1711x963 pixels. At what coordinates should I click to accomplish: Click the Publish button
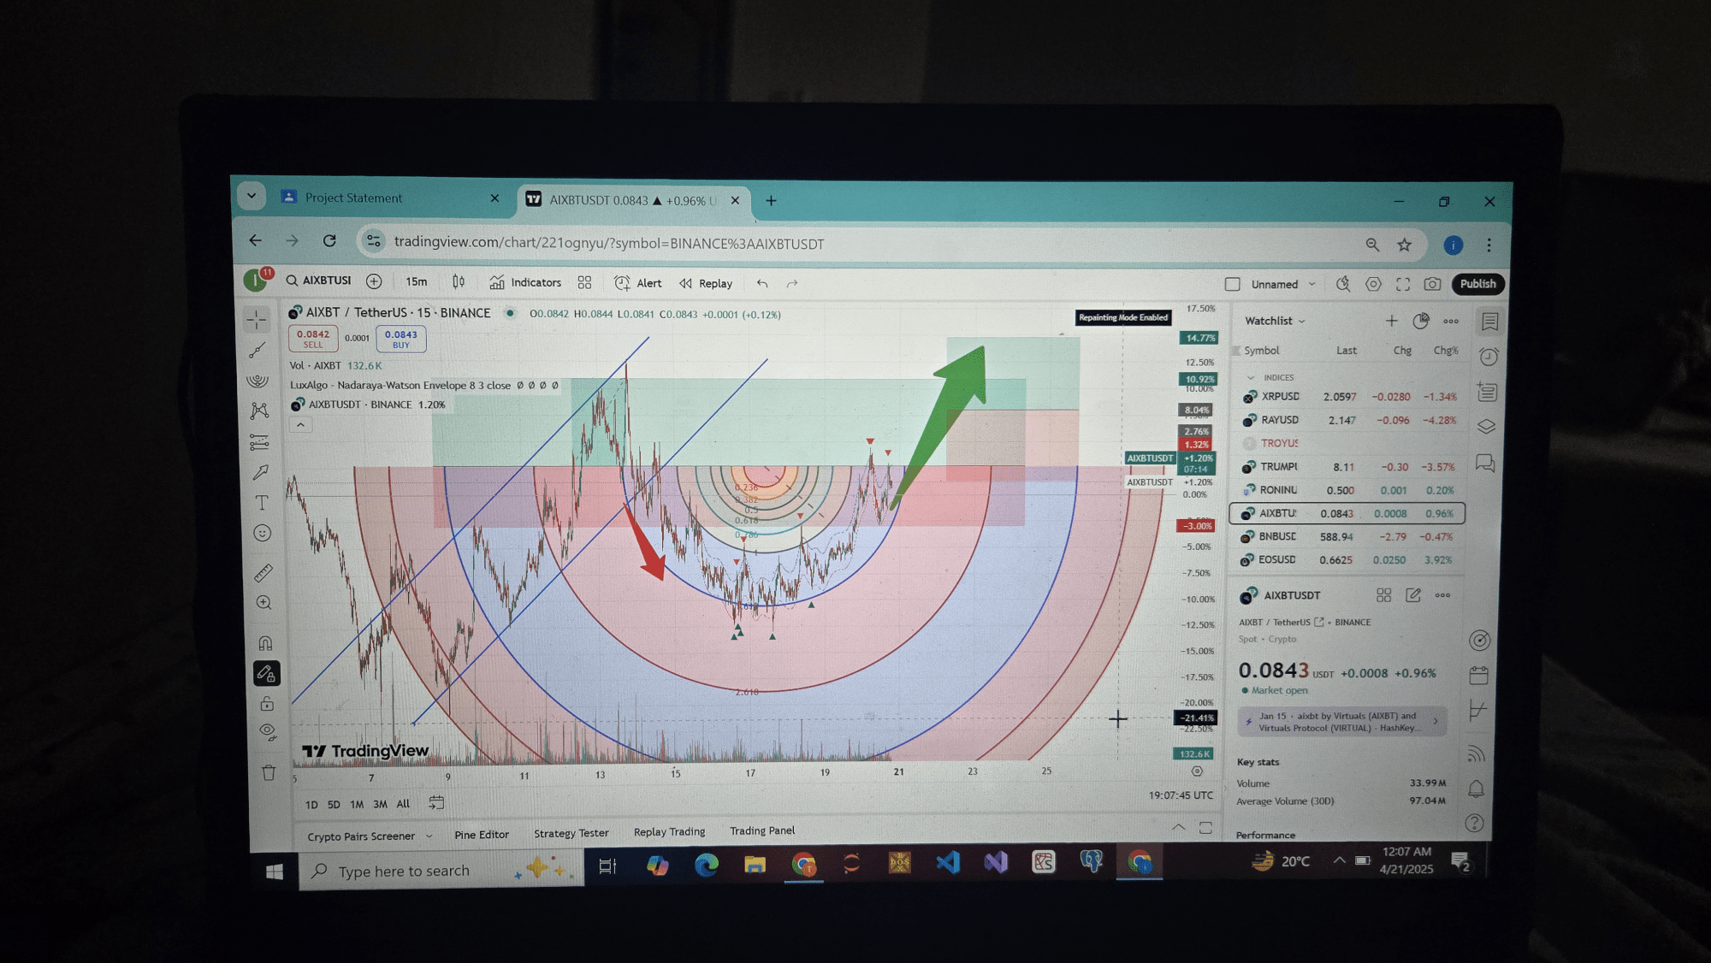pos(1477,284)
